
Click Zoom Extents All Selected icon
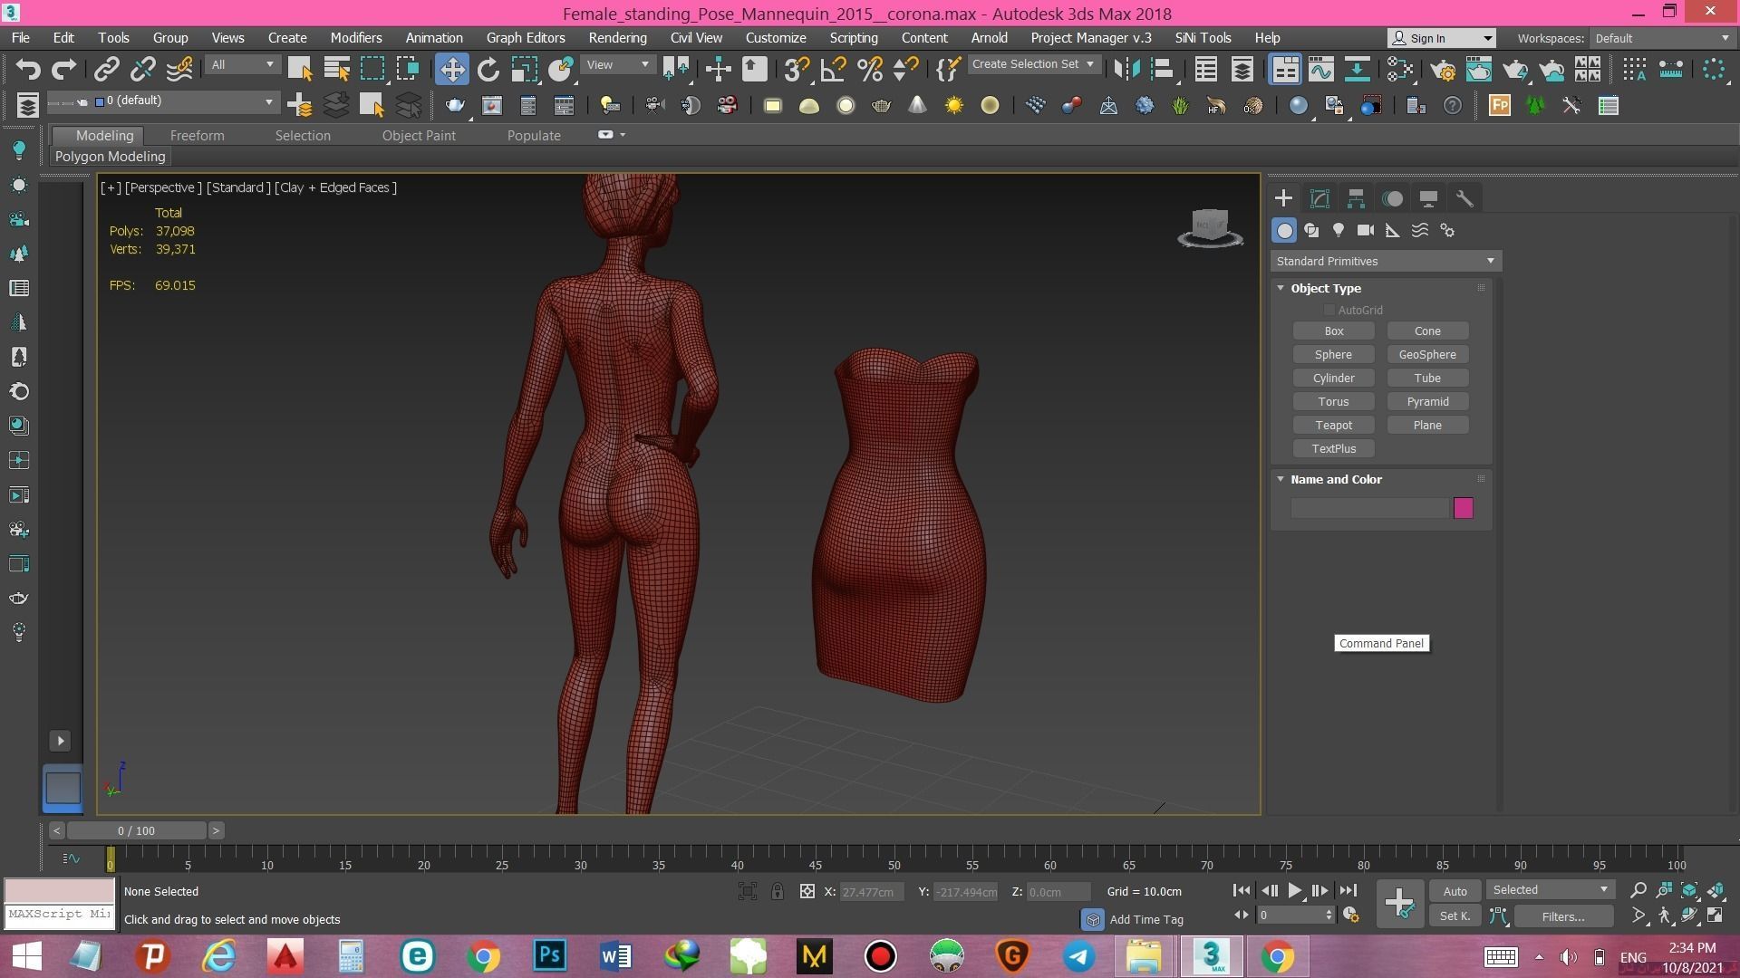click(1716, 891)
